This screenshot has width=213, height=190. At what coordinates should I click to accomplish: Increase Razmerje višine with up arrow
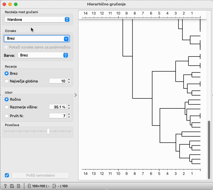pyautogui.click(x=69, y=106)
